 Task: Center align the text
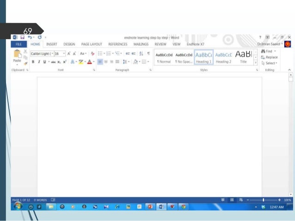tap(106, 62)
